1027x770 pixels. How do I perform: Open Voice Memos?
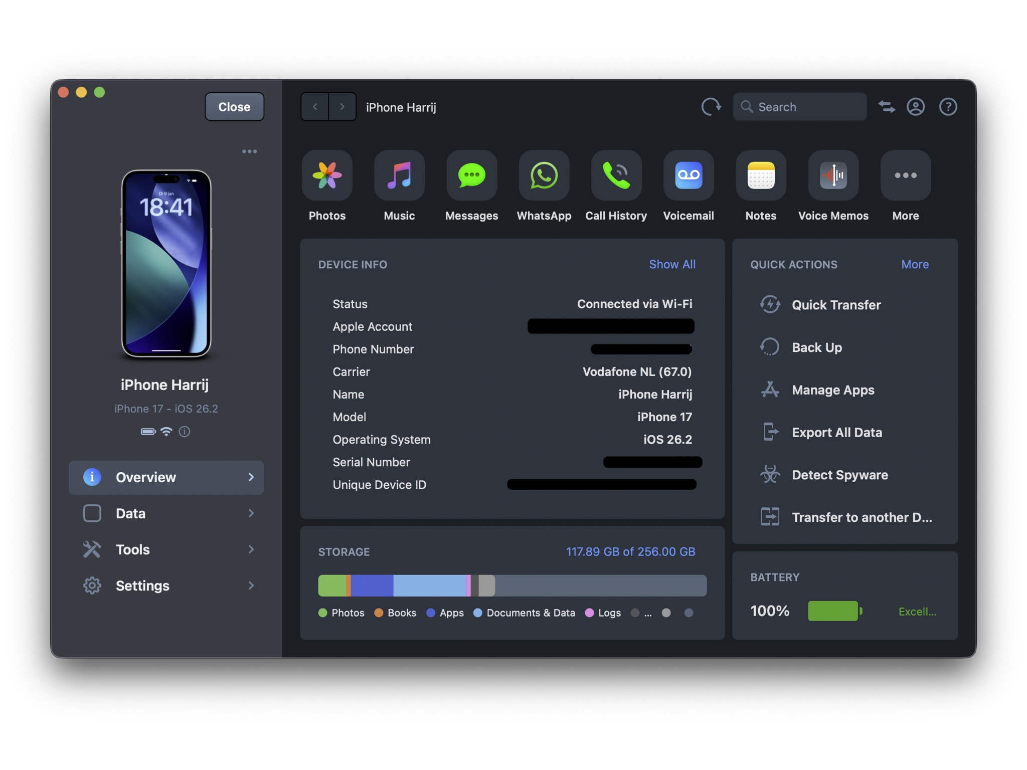click(833, 175)
